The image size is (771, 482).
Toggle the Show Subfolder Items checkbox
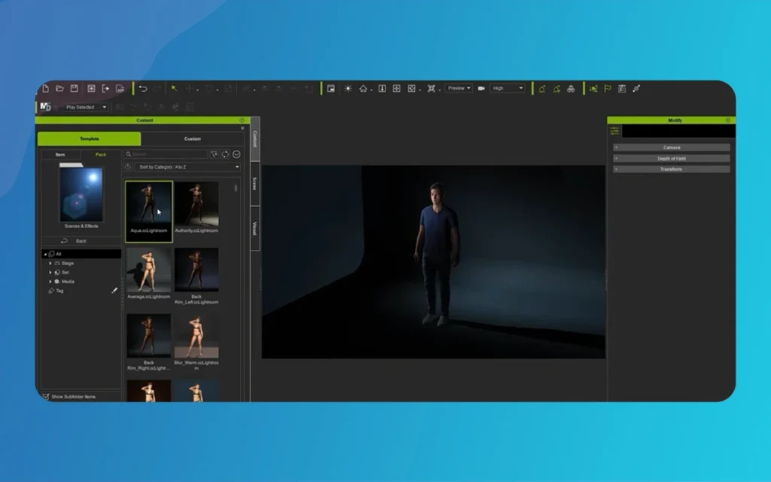46,396
